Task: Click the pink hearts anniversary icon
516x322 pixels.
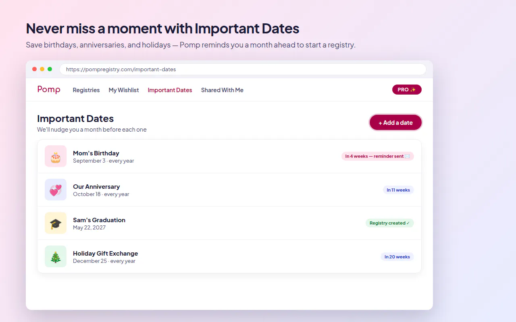Action: coord(56,190)
